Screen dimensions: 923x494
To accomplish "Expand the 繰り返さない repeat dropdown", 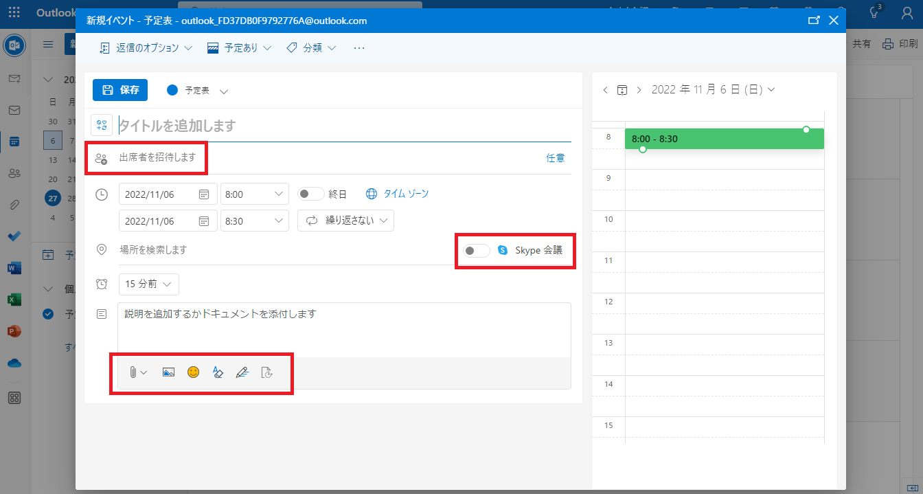I will tap(345, 221).
